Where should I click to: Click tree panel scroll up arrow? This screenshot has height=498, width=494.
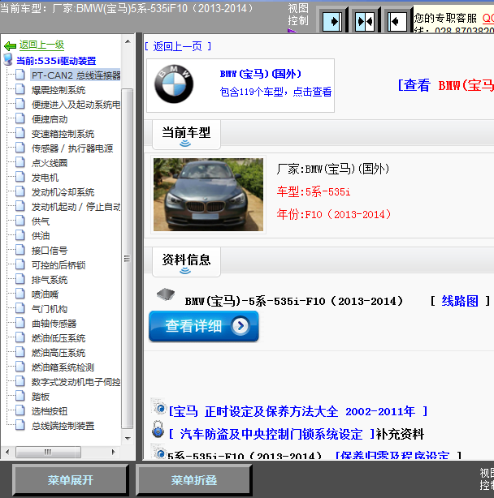coord(128,41)
